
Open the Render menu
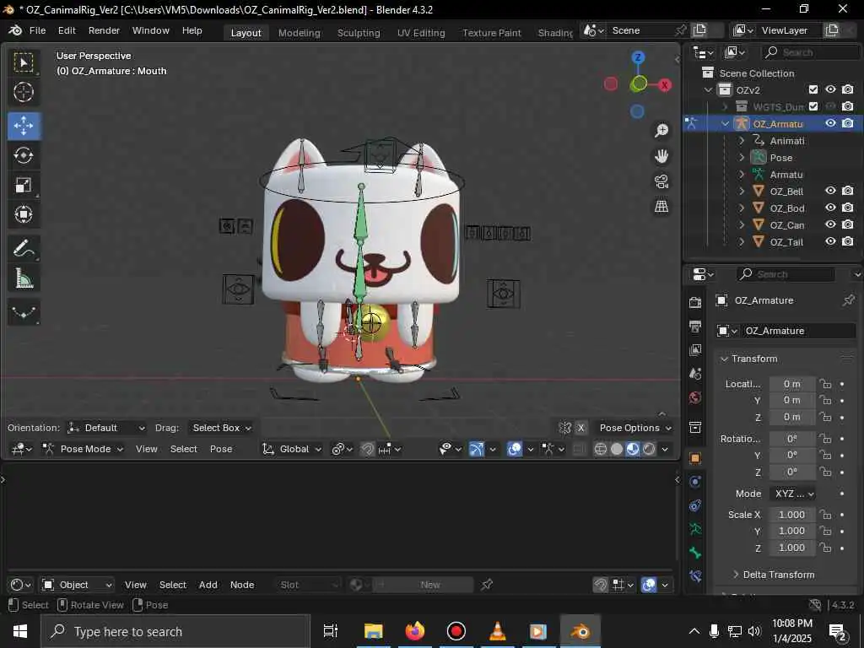coord(104,30)
